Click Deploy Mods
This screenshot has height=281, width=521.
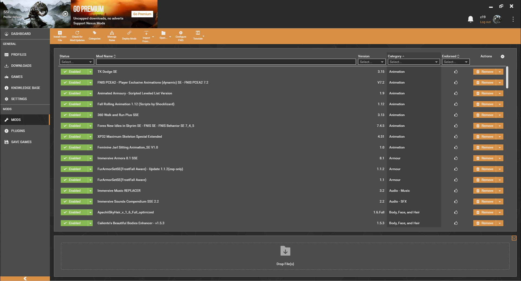[129, 36]
